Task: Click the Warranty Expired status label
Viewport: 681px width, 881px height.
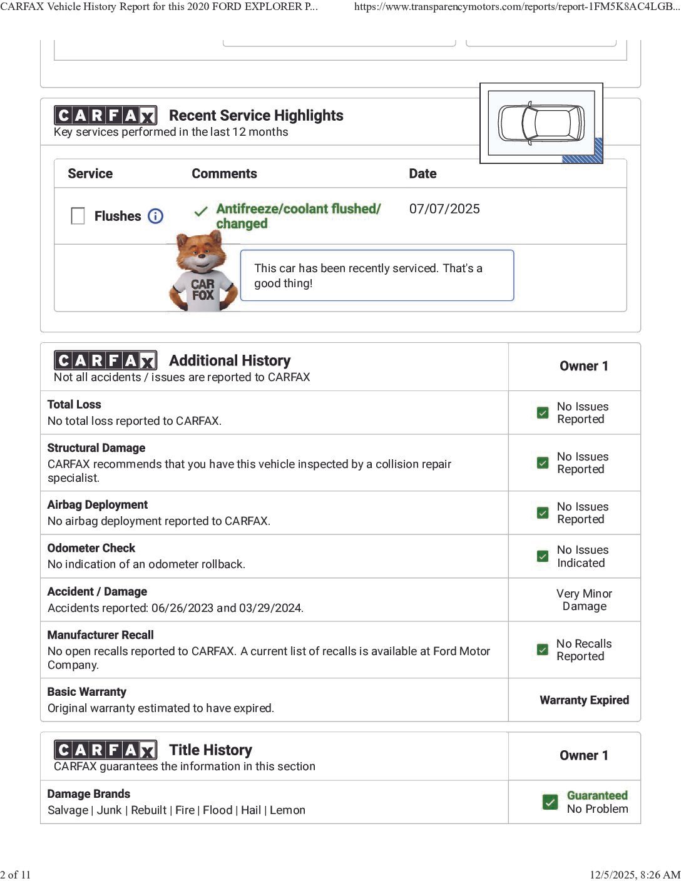Action: 584,700
